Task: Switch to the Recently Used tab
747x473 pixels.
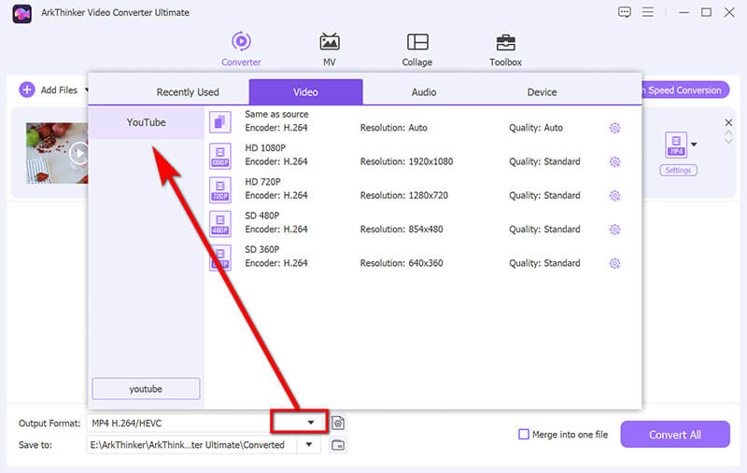Action: click(188, 92)
